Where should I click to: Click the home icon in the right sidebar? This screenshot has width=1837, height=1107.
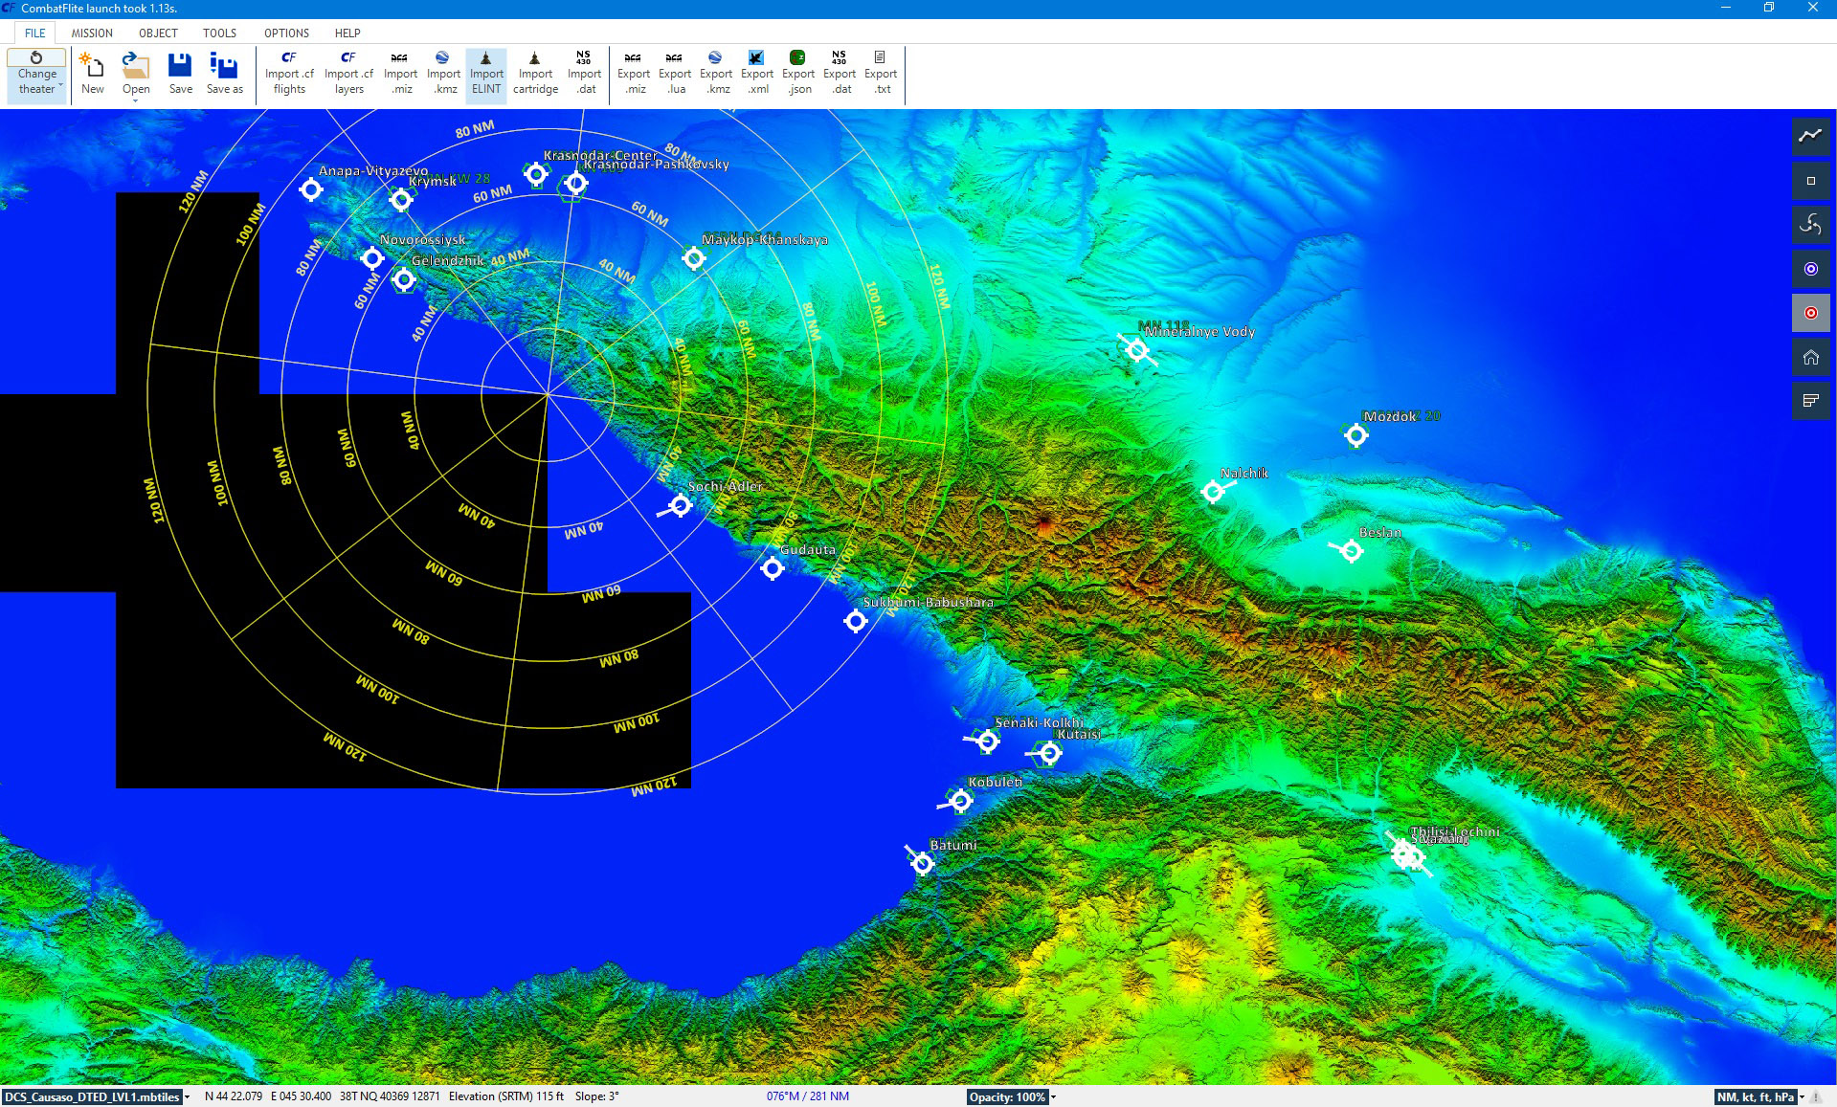[x=1810, y=357]
